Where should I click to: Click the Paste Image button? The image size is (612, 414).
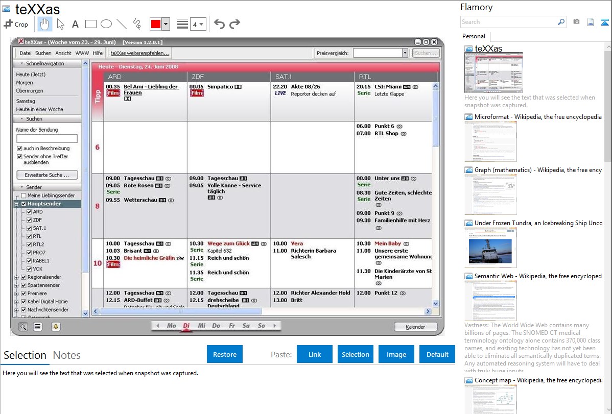396,354
